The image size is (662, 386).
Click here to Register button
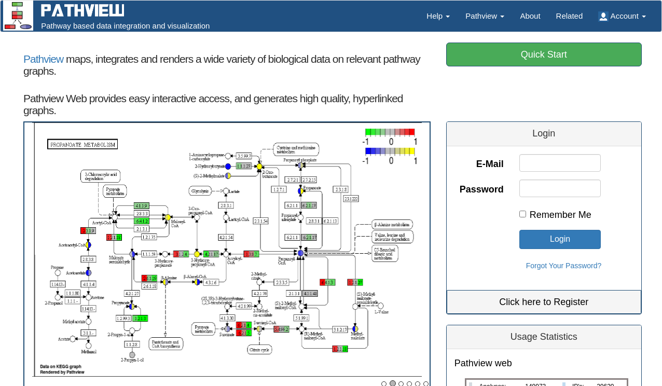click(x=544, y=302)
